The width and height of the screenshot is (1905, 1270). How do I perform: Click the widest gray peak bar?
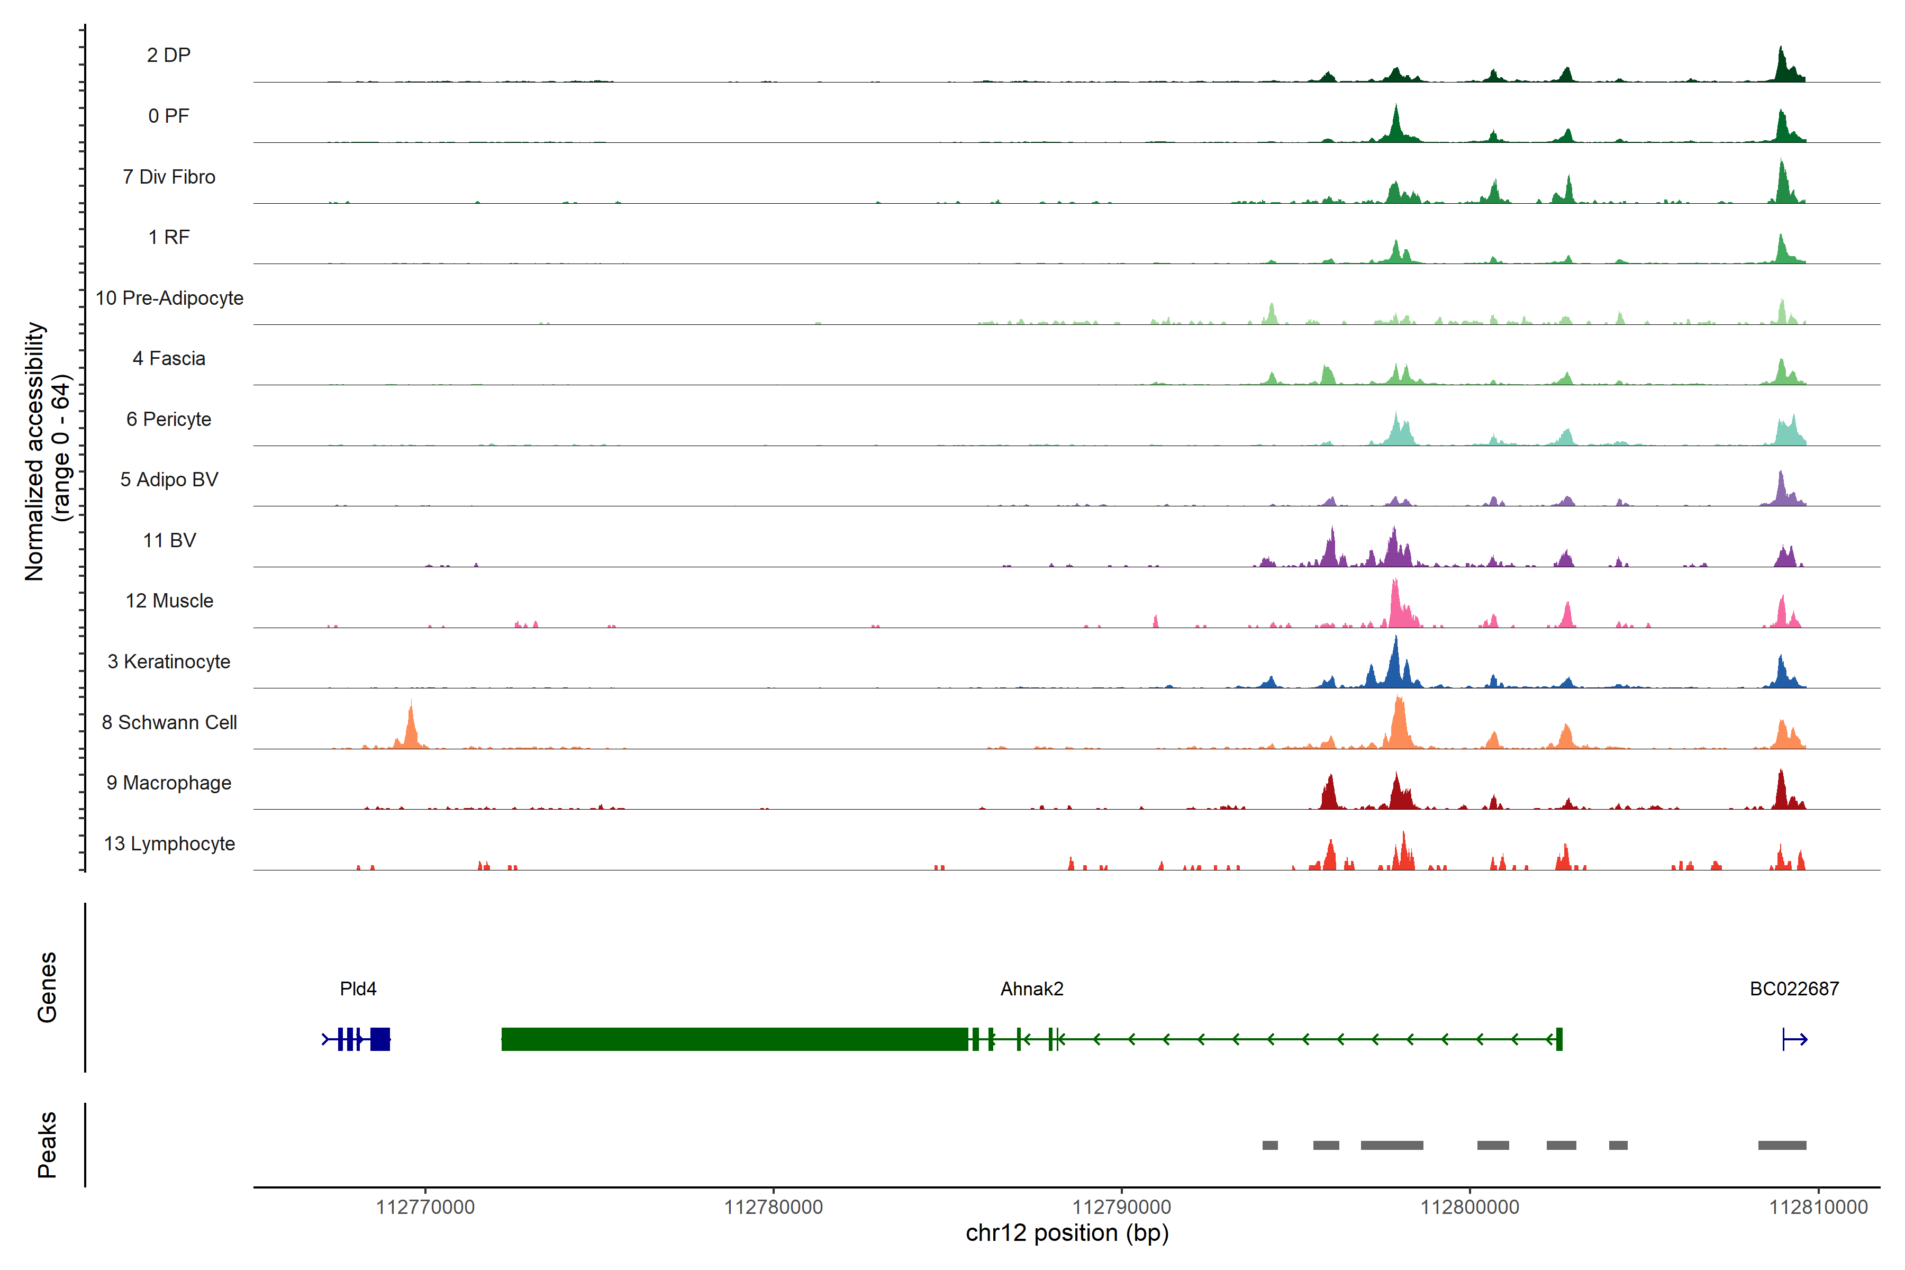coord(1392,1145)
